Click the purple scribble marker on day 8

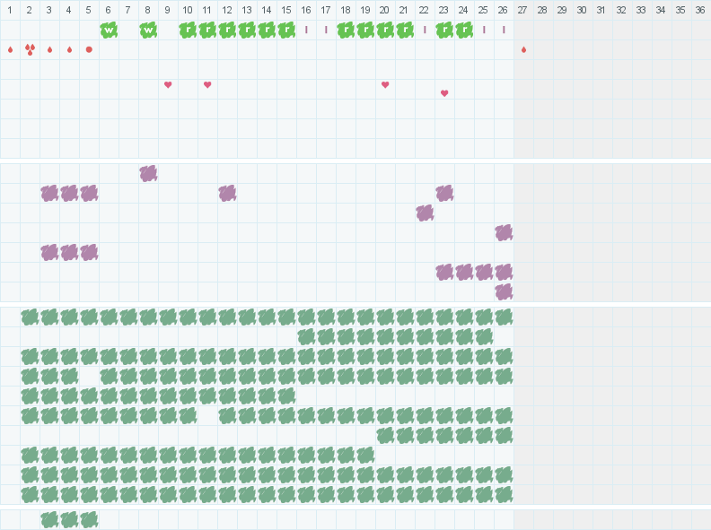tap(148, 173)
